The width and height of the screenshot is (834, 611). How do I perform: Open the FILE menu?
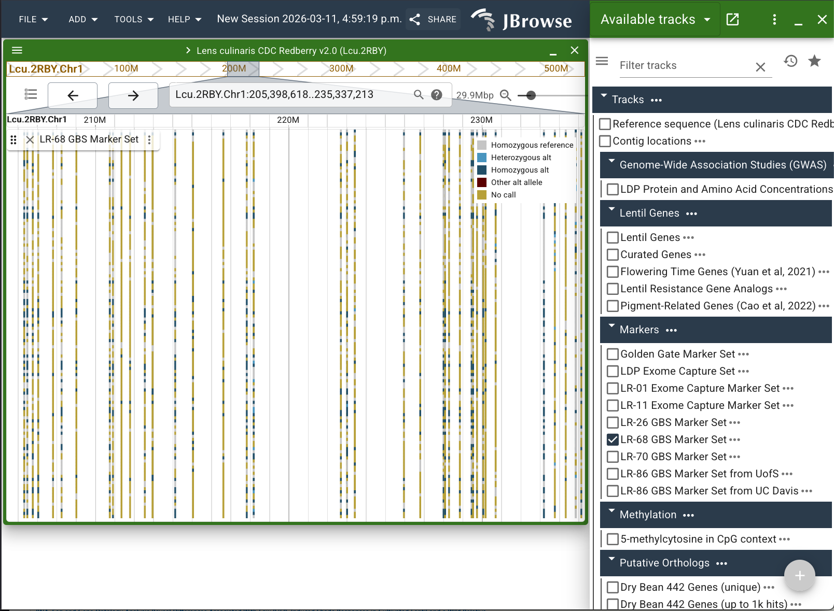[x=33, y=19]
